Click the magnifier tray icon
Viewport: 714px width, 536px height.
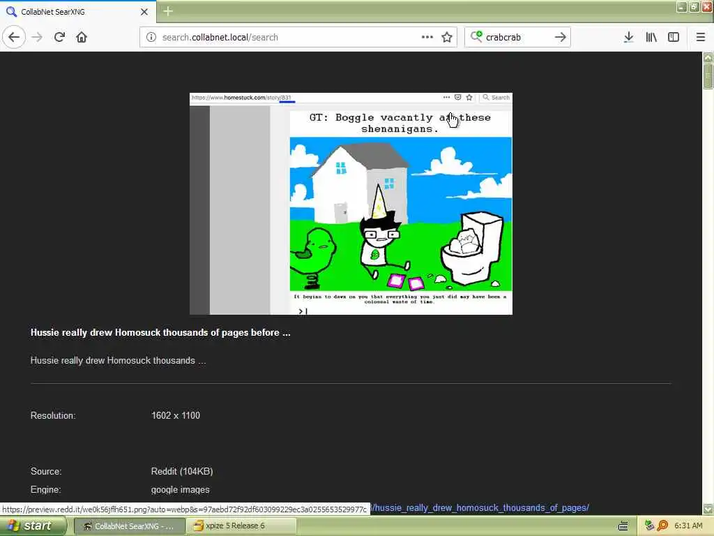pos(662,526)
